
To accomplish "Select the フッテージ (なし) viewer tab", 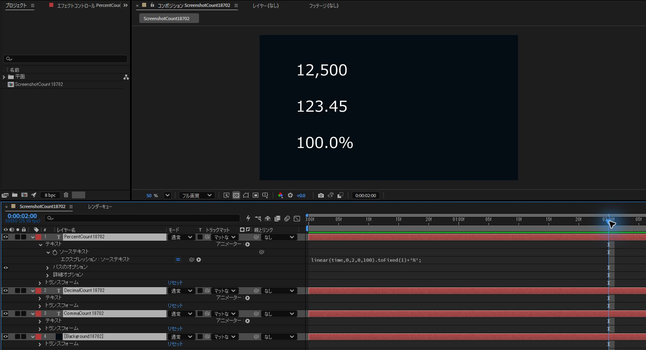I will point(324,6).
